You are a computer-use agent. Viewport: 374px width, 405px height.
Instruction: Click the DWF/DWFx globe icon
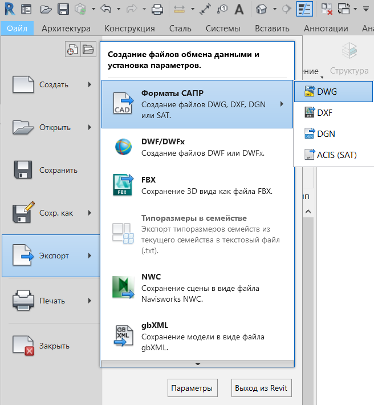pos(123,147)
